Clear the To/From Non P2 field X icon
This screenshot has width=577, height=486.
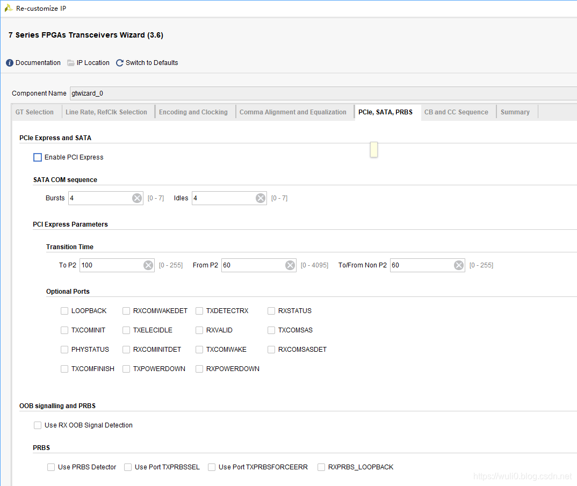tap(458, 265)
